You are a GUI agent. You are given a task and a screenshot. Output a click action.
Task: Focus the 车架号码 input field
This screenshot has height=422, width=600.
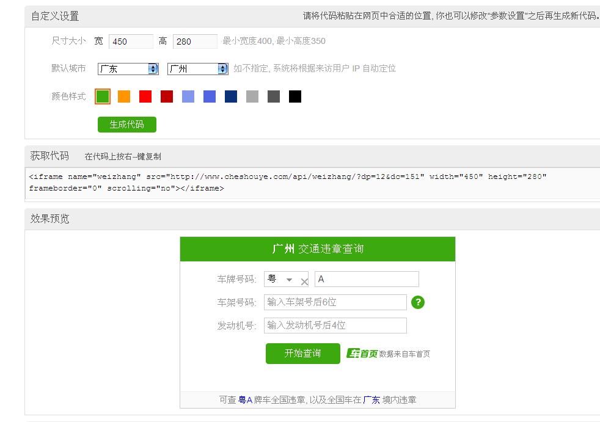click(x=335, y=302)
